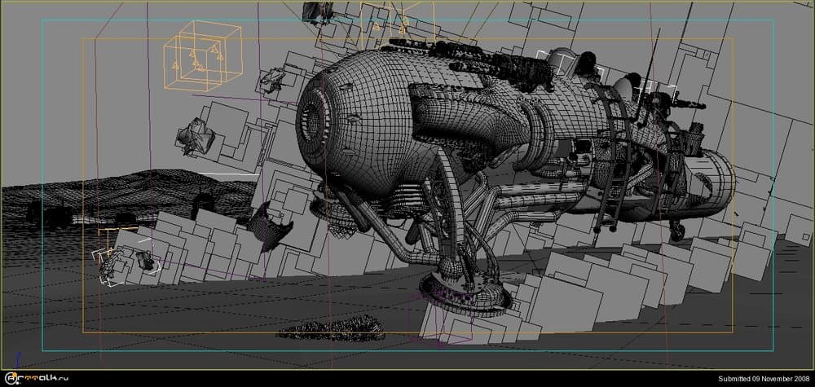Click the cyan safe frame border line

point(407,20)
